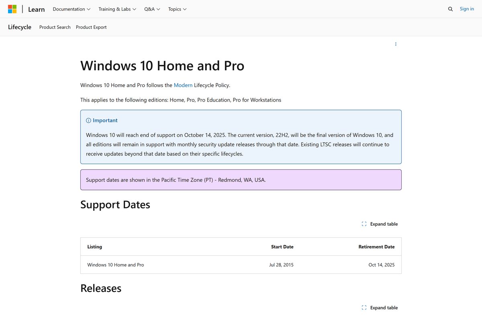Open the Product Search tab
482x318 pixels.
55,27
